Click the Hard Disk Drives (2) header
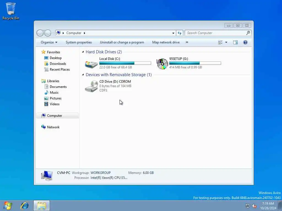The width and height of the screenshot is (282, 211). tap(104, 52)
